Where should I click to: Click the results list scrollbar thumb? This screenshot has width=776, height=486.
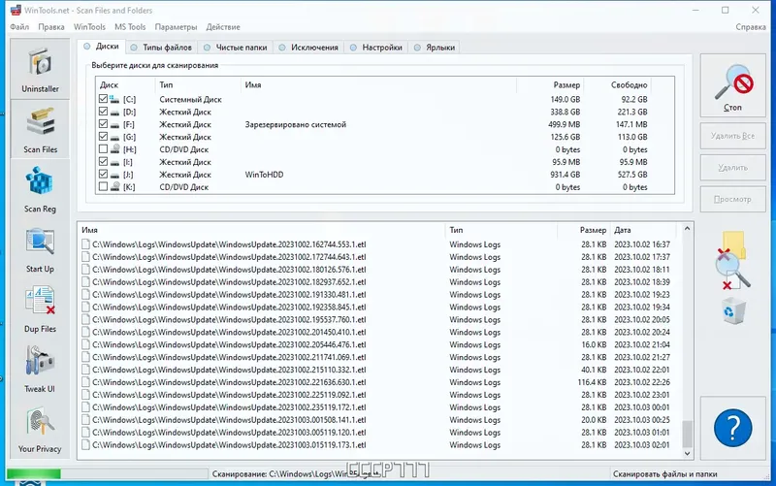(687, 434)
